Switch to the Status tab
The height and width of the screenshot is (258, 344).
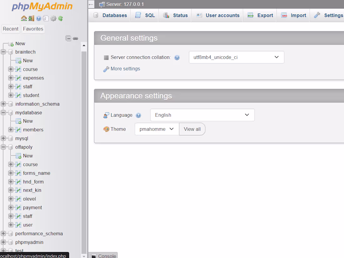[x=175, y=15]
